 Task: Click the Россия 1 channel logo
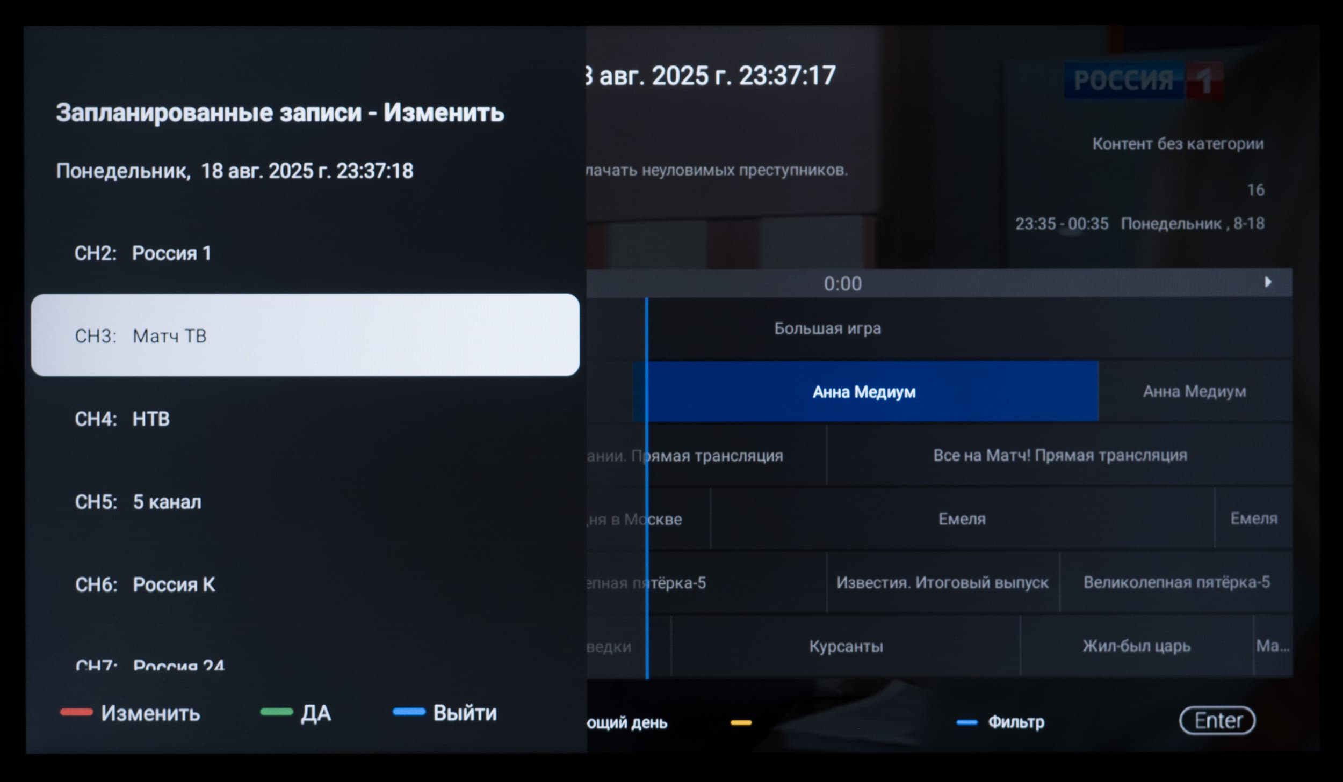[x=1143, y=81]
